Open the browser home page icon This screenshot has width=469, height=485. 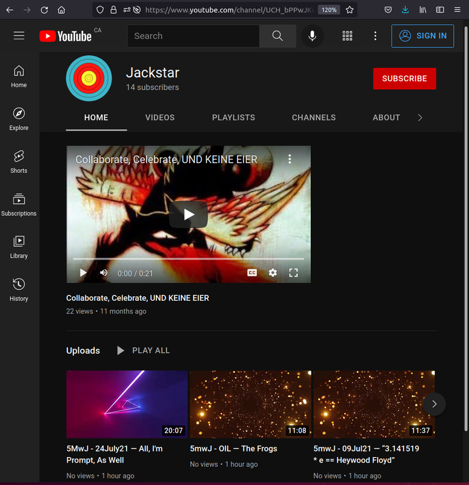pos(62,10)
